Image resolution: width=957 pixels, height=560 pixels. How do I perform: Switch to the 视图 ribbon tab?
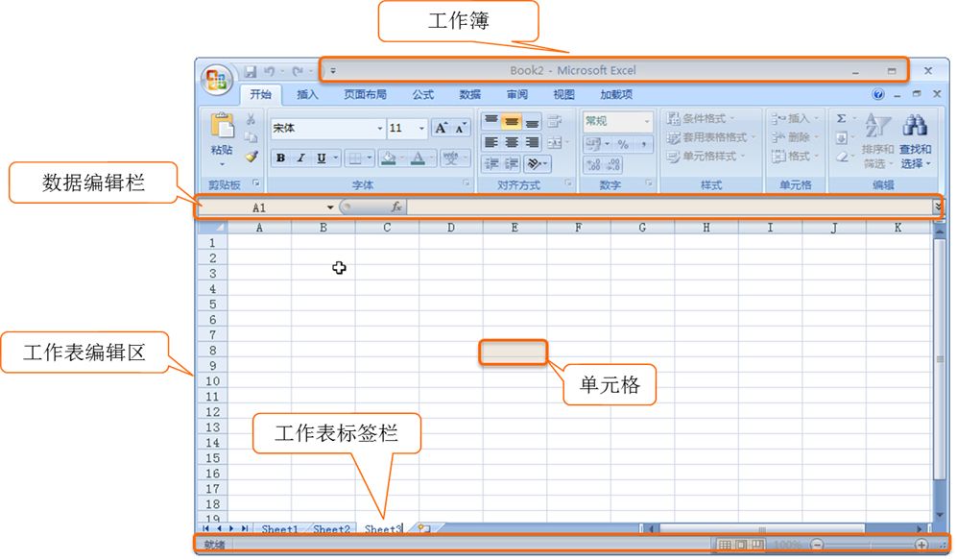(x=564, y=95)
